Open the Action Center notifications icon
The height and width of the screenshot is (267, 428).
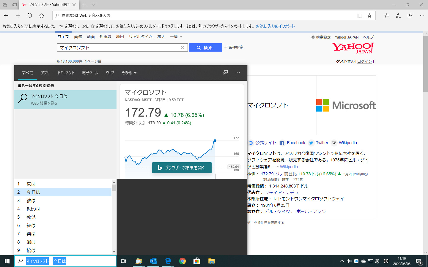point(419,261)
